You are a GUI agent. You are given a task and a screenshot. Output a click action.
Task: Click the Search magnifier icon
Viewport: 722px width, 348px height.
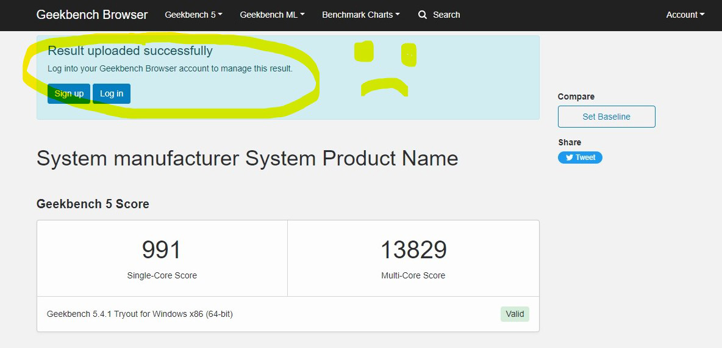(x=422, y=15)
